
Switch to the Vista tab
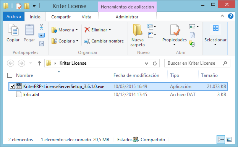point(86,17)
